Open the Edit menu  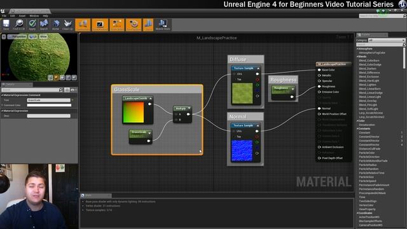pos(13,16)
